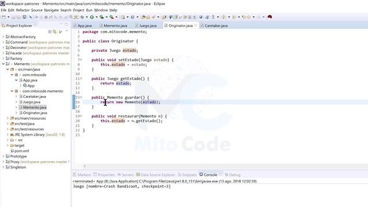The height and width of the screenshot is (207, 368).
Task: Open the Navigate menu
Action: pyautogui.click(x=51, y=10)
